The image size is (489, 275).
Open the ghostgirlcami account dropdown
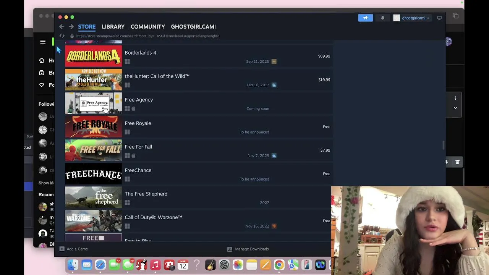point(416,18)
